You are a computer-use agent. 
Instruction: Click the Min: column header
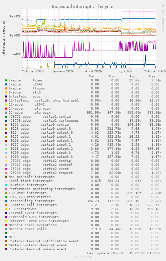pyautogui.click(x=113, y=76)
